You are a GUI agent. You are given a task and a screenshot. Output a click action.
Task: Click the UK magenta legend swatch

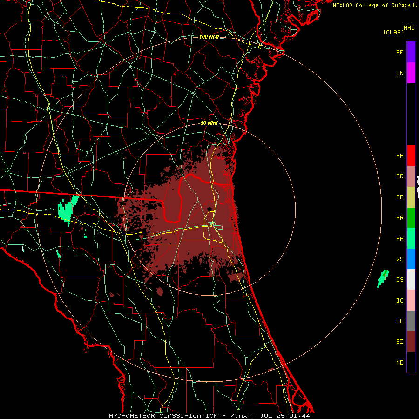[411, 73]
